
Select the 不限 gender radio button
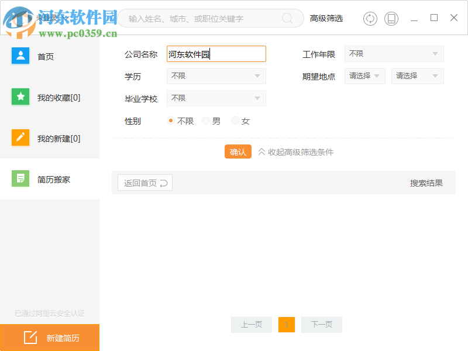coord(171,121)
